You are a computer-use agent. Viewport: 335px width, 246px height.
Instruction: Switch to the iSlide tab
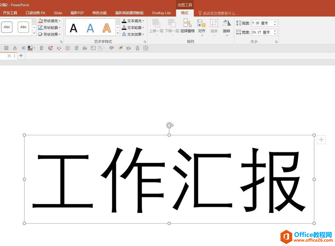pyautogui.click(x=58, y=13)
